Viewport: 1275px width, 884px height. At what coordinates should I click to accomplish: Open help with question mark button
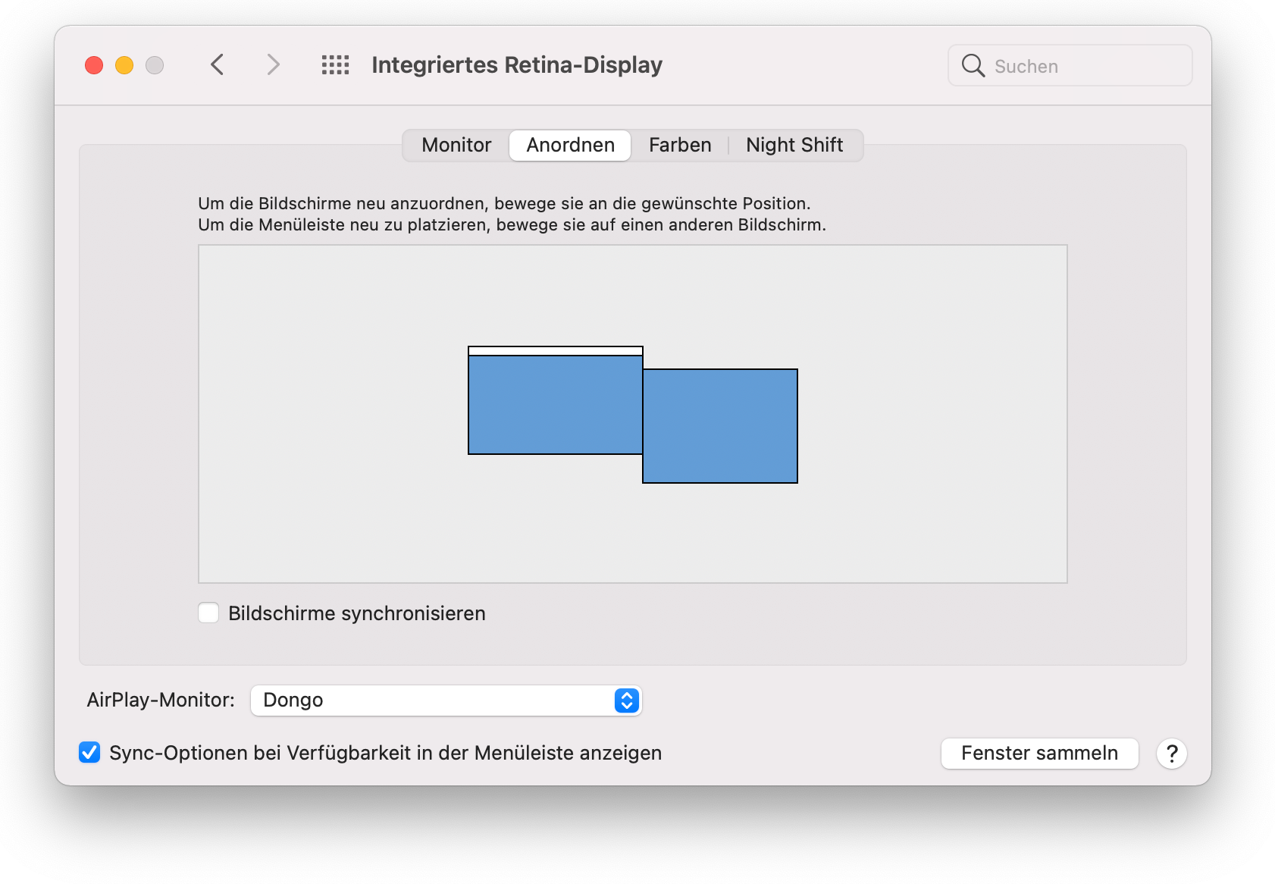[x=1171, y=754]
